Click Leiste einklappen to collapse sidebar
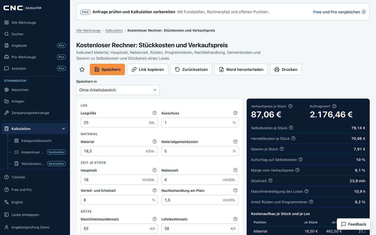The width and height of the screenshot is (376, 235). pyautogui.click(x=35, y=215)
